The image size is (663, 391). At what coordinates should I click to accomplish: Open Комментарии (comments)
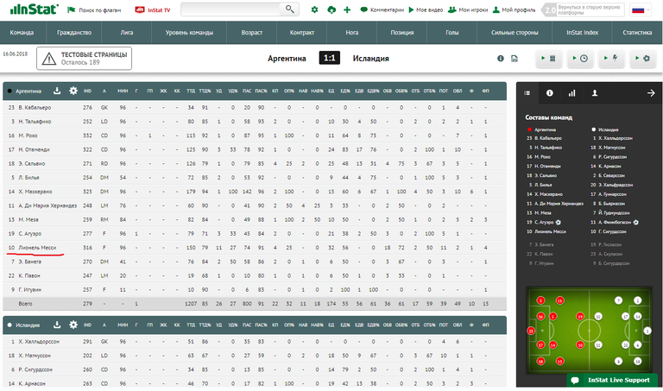[x=382, y=9]
